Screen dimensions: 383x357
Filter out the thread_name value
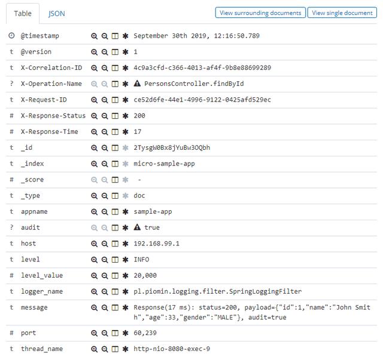point(105,349)
